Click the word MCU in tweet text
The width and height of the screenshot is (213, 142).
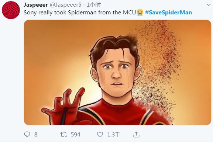tap(129, 13)
